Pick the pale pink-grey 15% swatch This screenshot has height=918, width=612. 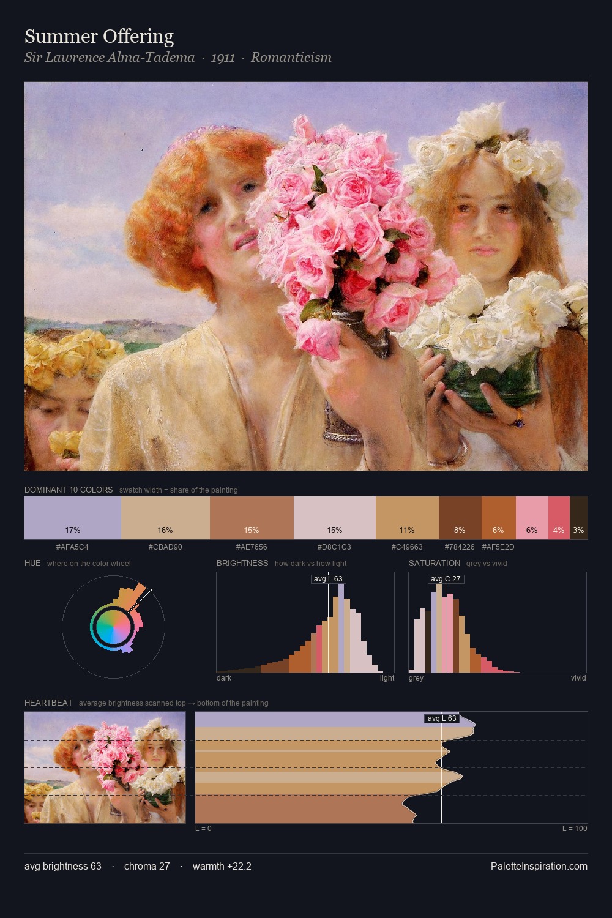335,518
